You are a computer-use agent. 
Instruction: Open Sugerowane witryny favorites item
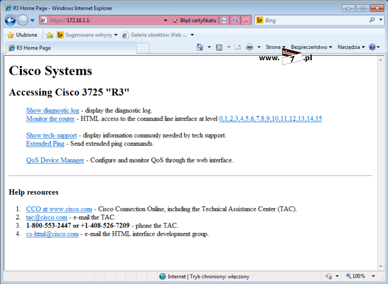point(87,35)
